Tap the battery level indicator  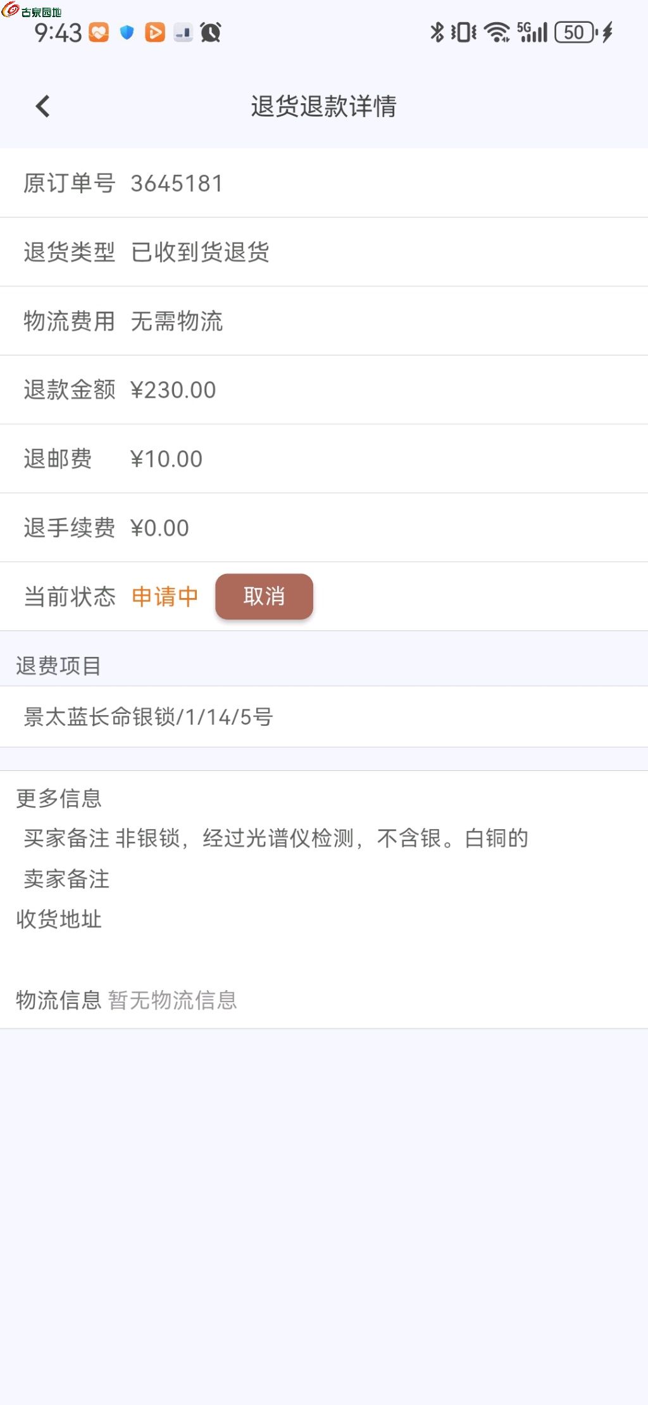(x=575, y=32)
